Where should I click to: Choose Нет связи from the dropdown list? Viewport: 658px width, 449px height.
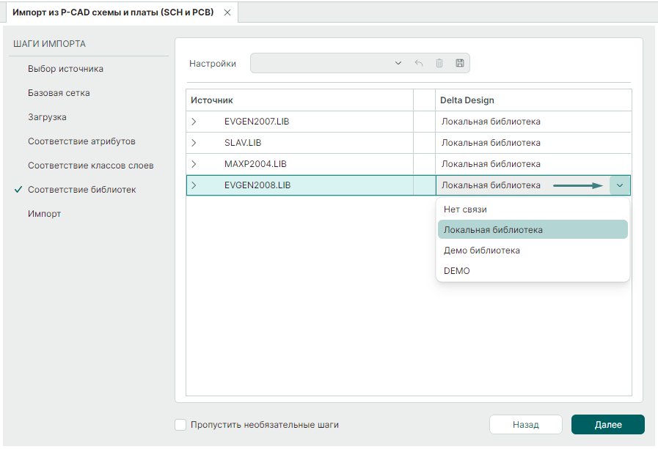[465, 209]
